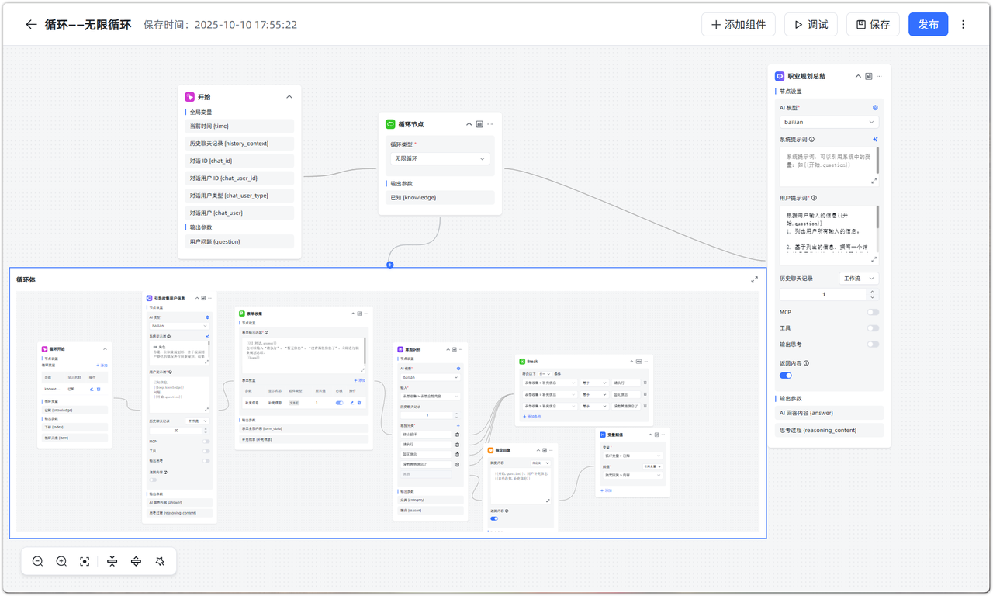Screen dimensions: 993x596
Task: Enable the MCP toggle in 职业规划总结
Action: [x=873, y=313]
